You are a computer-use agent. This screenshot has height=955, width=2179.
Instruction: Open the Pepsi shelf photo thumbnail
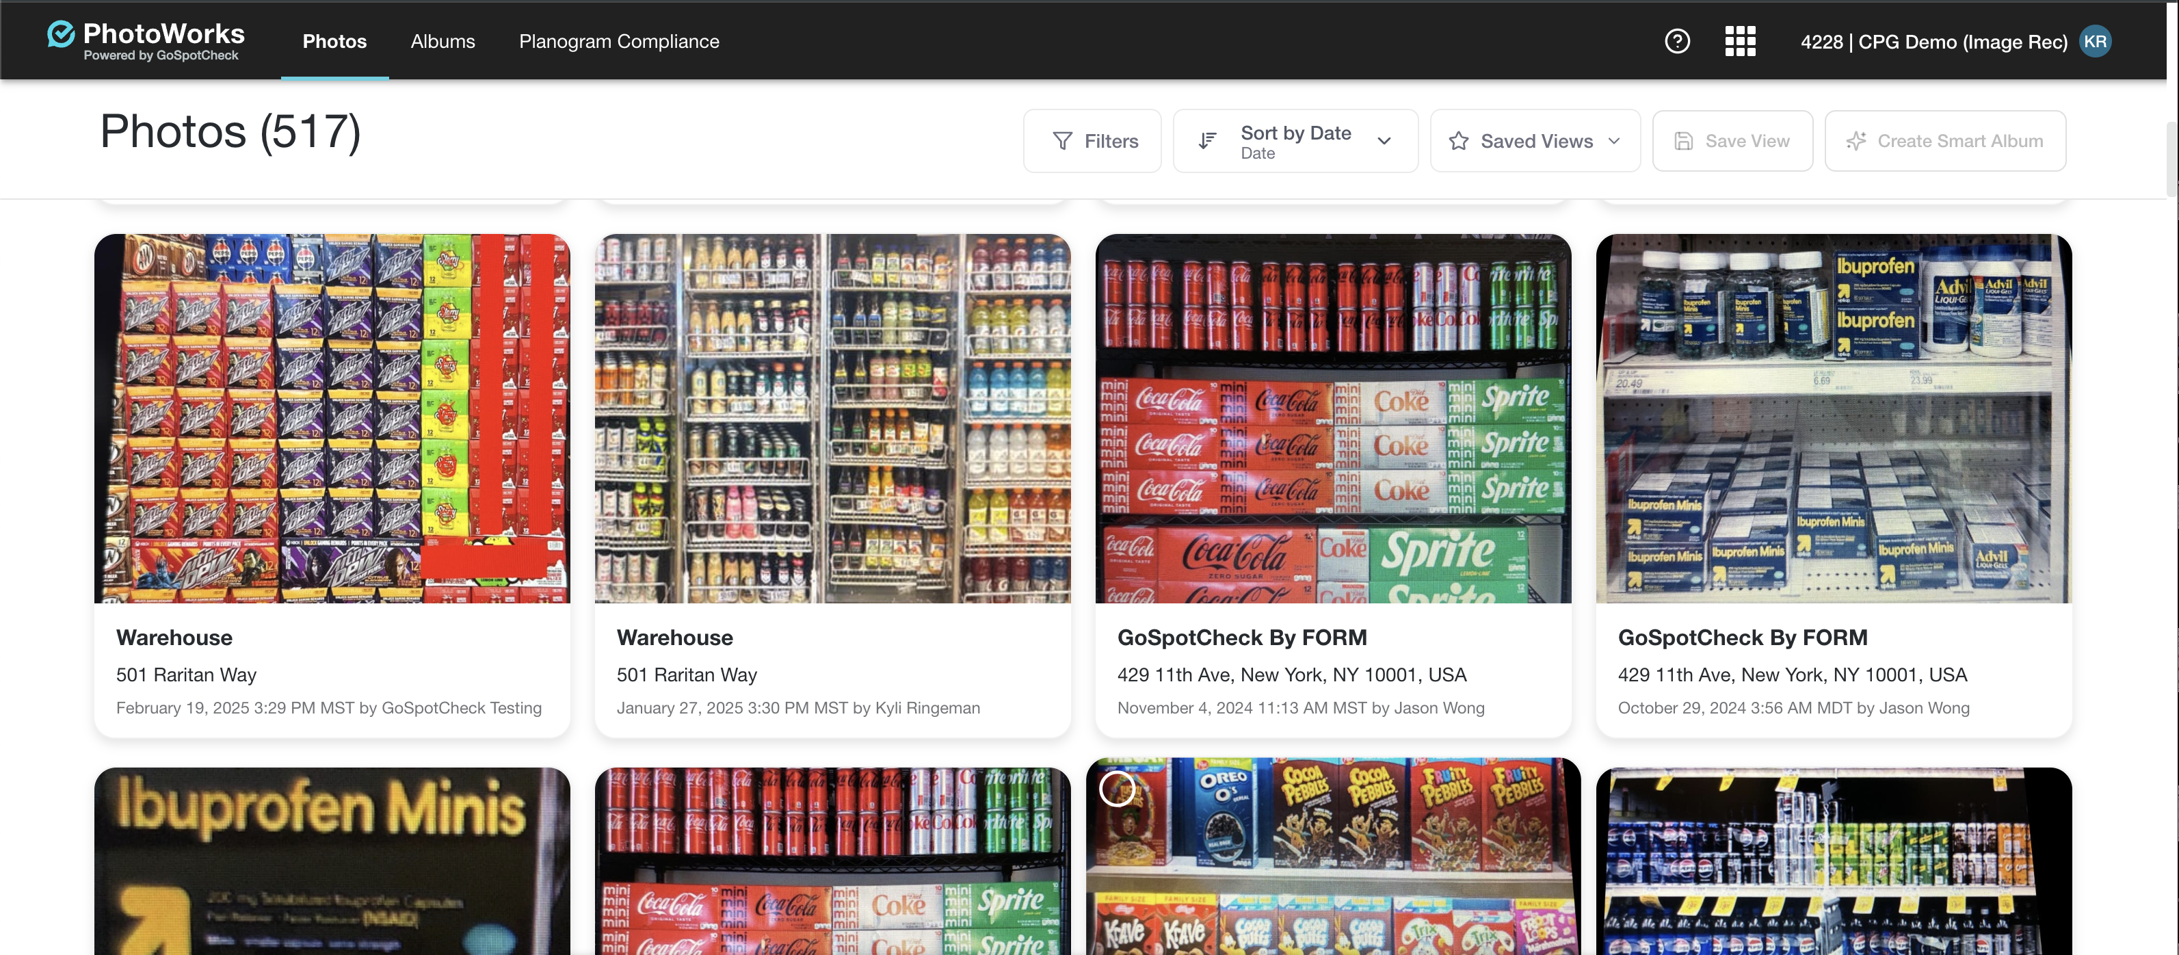coord(1834,861)
